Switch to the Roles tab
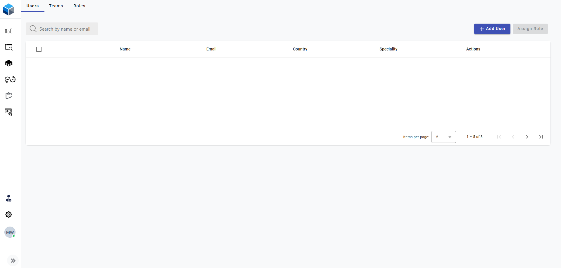The height and width of the screenshot is (268, 561). 80,6
